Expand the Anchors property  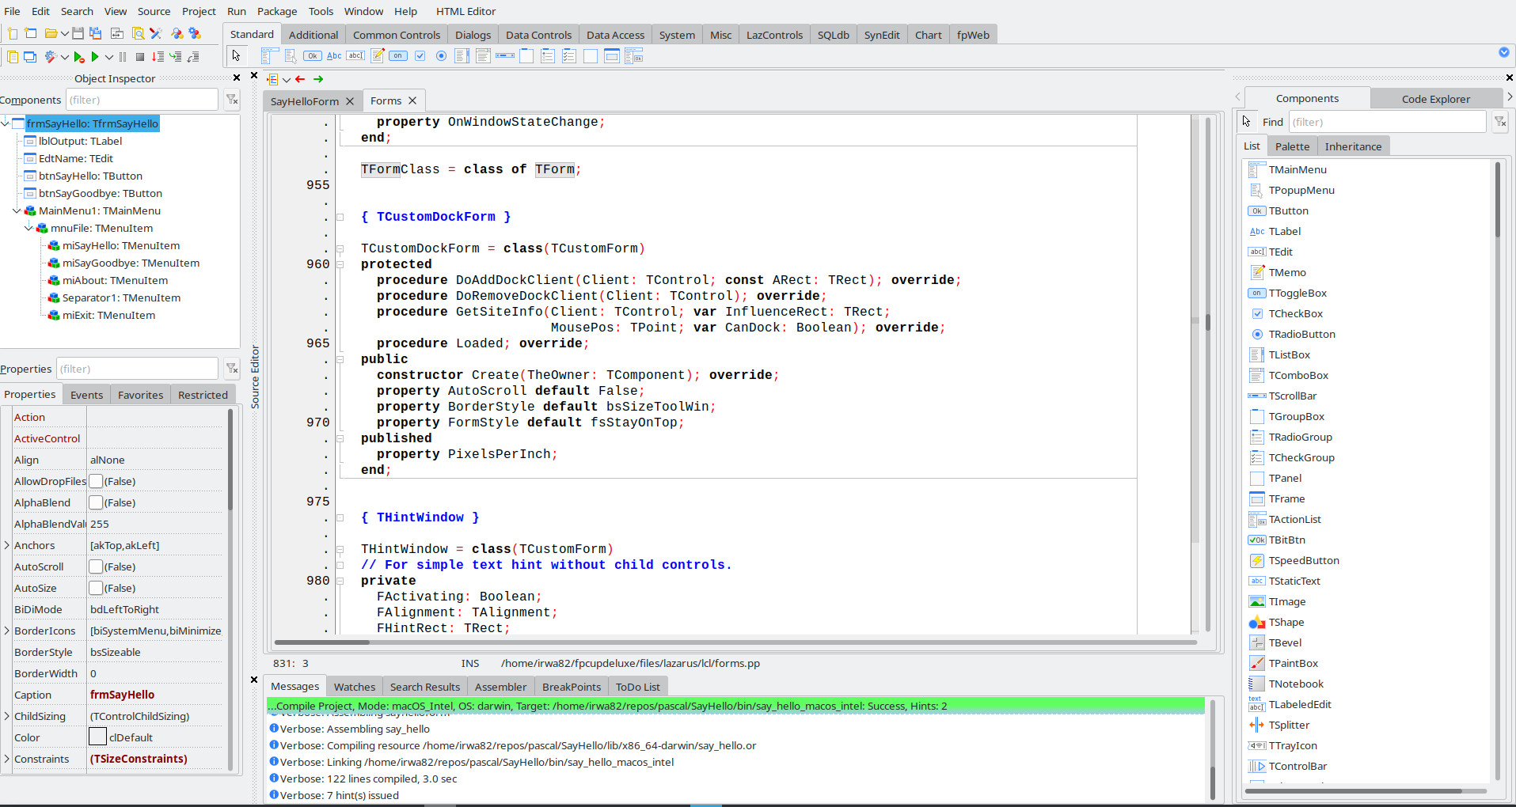pos(6,545)
